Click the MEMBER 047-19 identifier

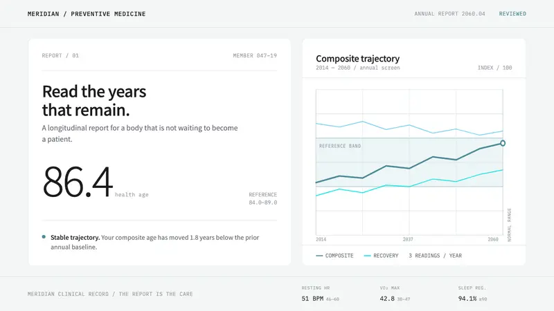pos(255,55)
